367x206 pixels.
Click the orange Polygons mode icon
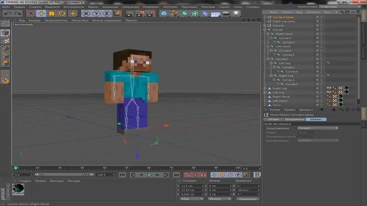(x=5, y=64)
